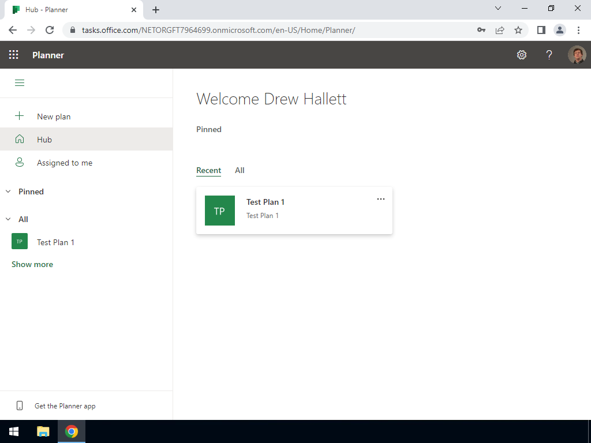
Task: Open Planner settings gear
Action: (522, 55)
